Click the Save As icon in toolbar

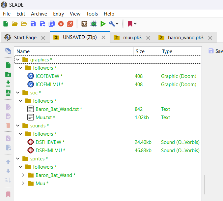(42, 24)
